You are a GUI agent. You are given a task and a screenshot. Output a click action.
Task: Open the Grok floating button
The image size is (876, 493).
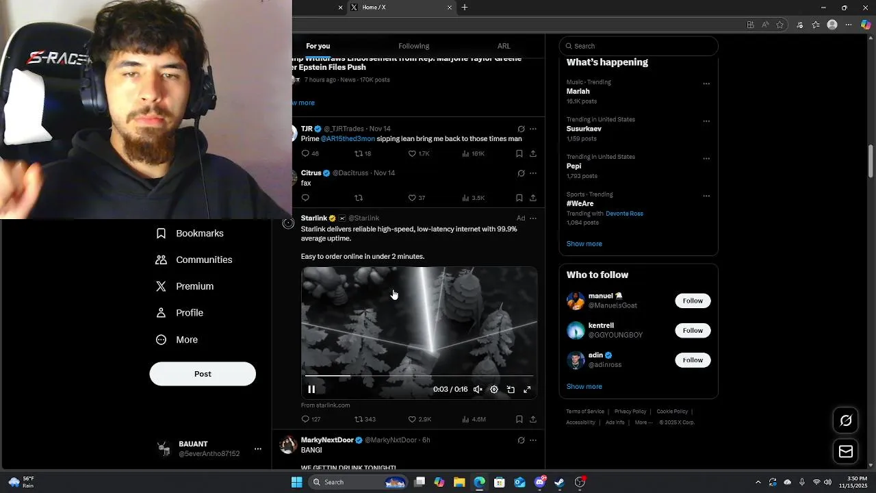[846, 420]
